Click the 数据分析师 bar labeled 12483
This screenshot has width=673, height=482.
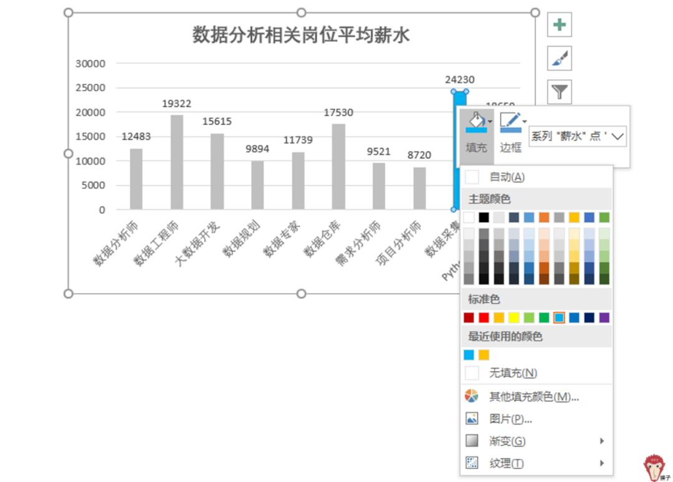tap(136, 179)
